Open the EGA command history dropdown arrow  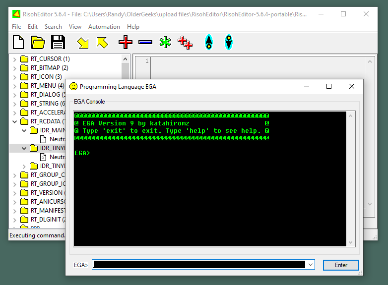coord(311,265)
